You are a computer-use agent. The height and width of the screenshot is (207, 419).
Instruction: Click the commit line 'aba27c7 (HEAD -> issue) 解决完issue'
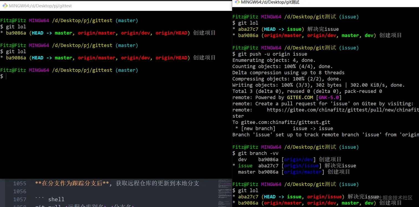[285, 29]
